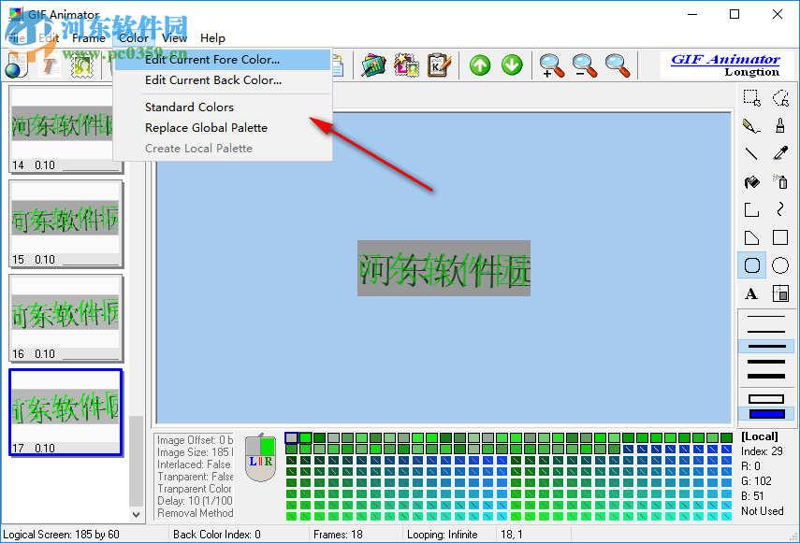Open the View menu
Image resolution: width=800 pixels, height=543 pixels.
(174, 38)
